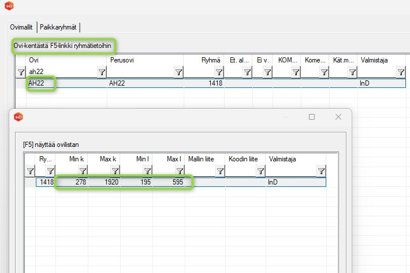Open filter for the Ry... column in dialog
Screen dimensions: 410x273
(x=50, y=171)
